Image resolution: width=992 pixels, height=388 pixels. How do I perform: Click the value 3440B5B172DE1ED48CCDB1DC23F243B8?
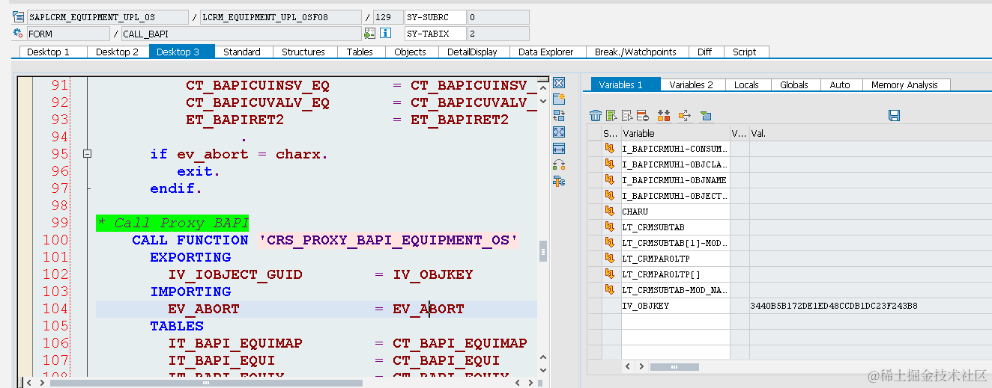coord(833,306)
